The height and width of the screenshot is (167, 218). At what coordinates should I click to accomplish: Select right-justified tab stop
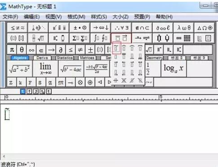point(36,91)
